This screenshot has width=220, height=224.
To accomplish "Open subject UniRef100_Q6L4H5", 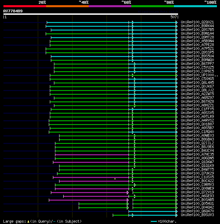I will pyautogui.click(x=197, y=82).
